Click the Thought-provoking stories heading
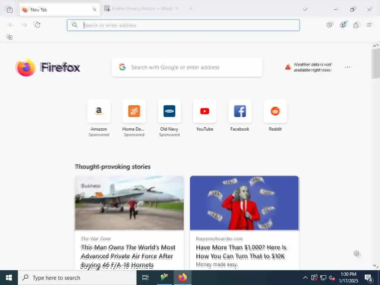This screenshot has height=285, width=380. tap(113, 167)
